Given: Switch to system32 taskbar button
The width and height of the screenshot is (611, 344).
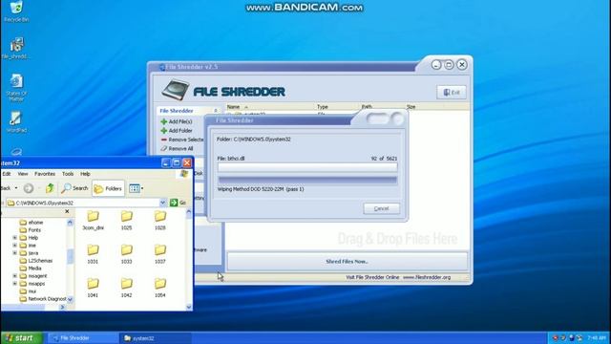Looking at the screenshot, I should click(156, 338).
